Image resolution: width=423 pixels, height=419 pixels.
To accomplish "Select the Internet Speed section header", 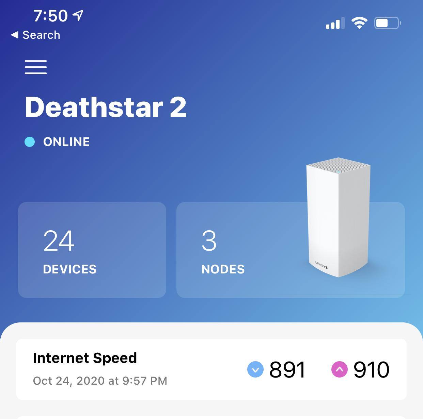I will tap(84, 357).
